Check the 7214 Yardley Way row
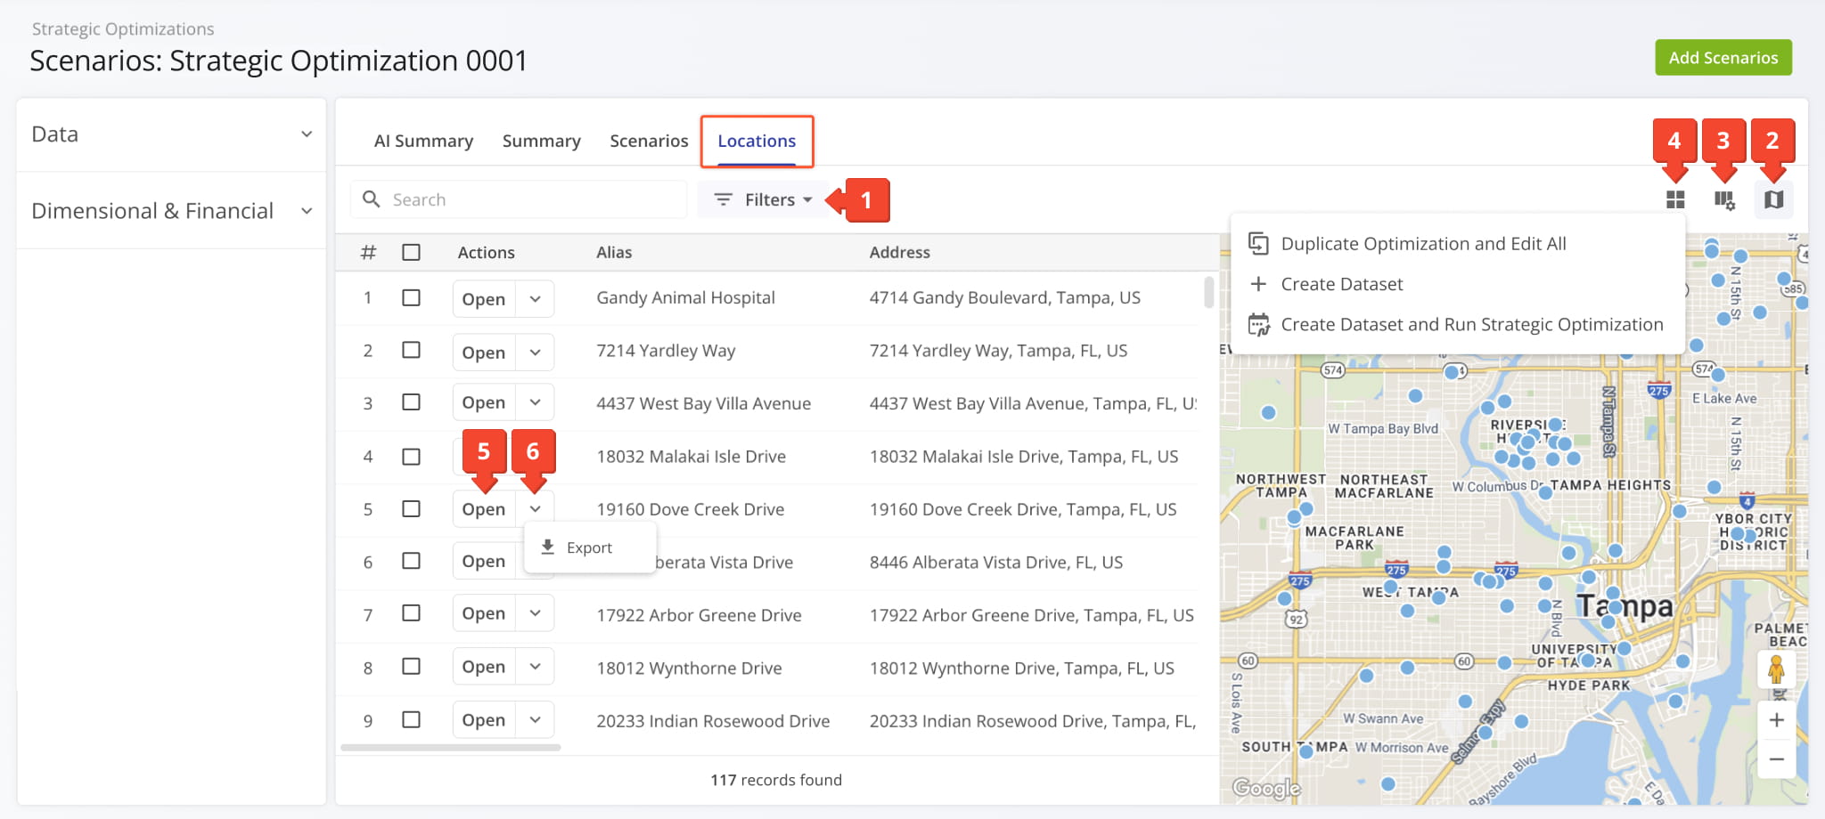 point(411,350)
